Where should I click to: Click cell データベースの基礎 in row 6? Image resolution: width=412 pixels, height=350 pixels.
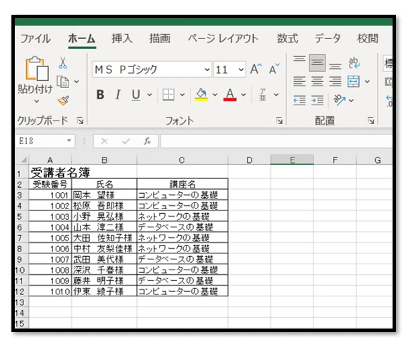click(x=182, y=227)
